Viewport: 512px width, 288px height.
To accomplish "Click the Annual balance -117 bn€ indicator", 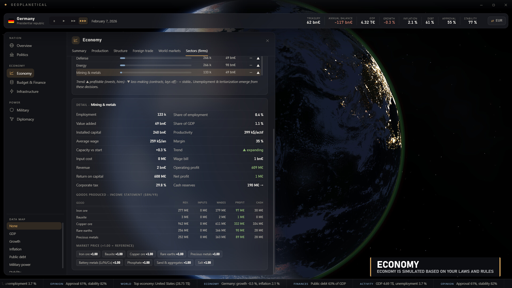I will [341, 21].
